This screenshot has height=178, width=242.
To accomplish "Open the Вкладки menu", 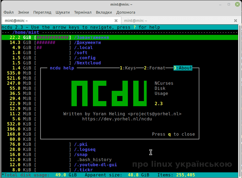I will point(104,12).
